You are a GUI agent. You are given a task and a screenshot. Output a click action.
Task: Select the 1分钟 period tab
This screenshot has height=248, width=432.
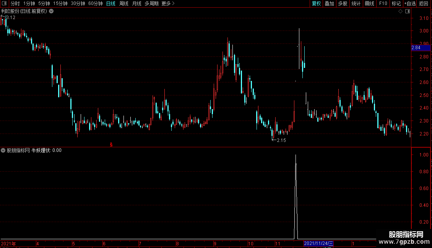pyautogui.click(x=29, y=3)
